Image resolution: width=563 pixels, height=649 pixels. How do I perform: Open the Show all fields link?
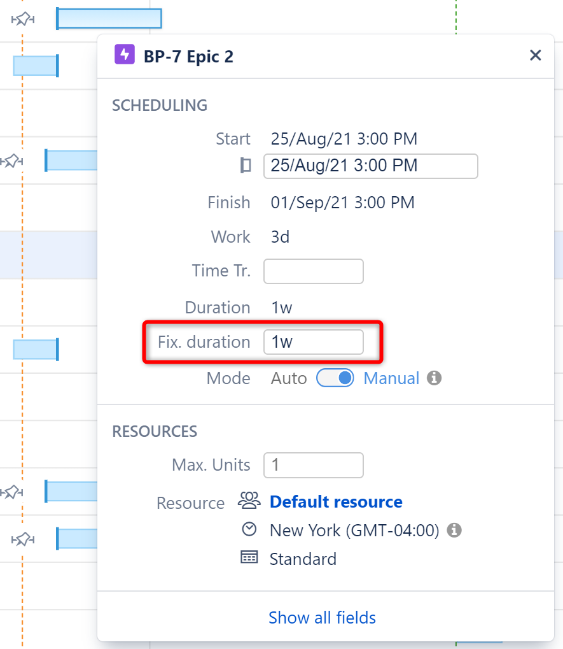[x=322, y=617]
